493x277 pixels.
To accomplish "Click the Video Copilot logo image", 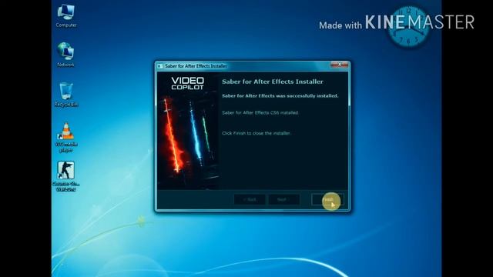I will pos(188,83).
